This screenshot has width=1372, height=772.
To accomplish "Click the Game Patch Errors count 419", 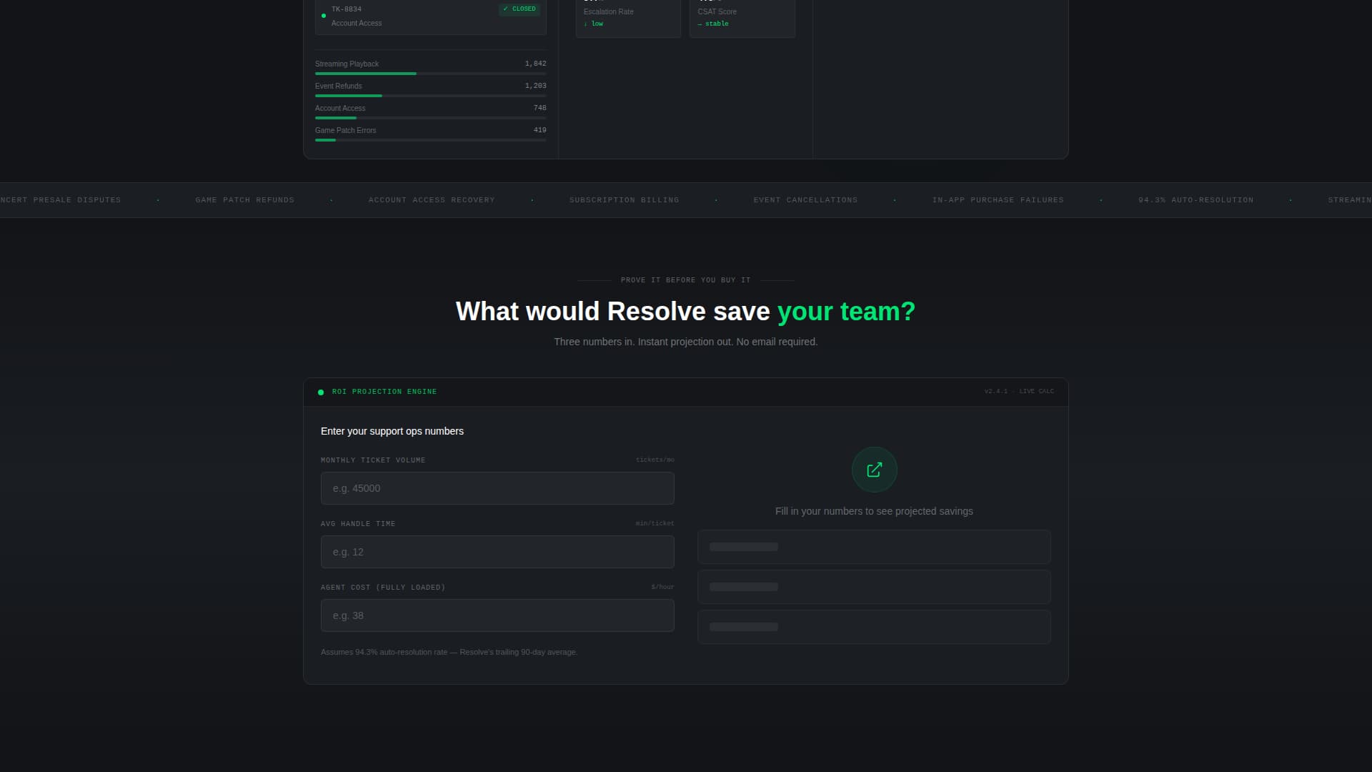I will pos(540,130).
